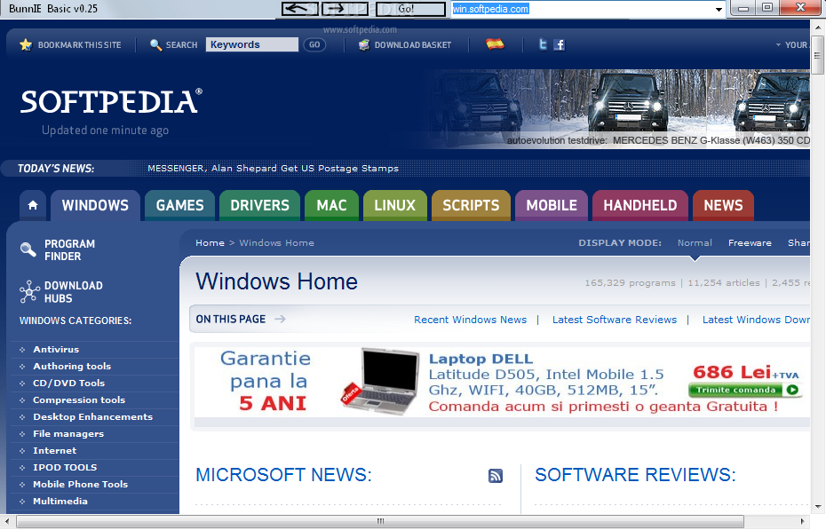
Task: Open the File managers category
Action: coord(68,434)
